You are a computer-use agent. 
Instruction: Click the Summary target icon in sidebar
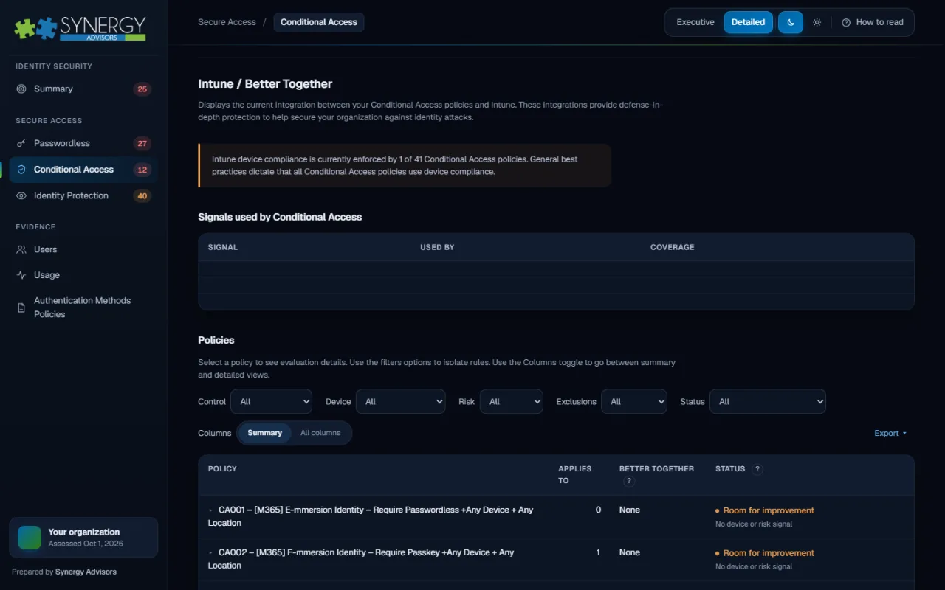pyautogui.click(x=21, y=88)
